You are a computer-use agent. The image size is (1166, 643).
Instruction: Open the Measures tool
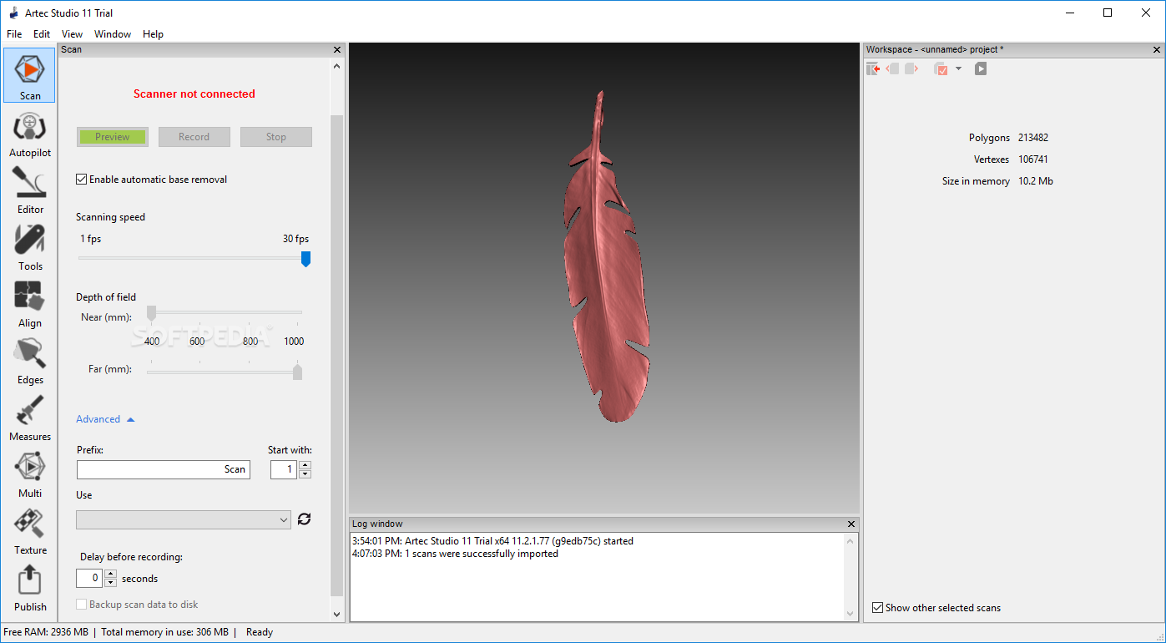pos(30,416)
